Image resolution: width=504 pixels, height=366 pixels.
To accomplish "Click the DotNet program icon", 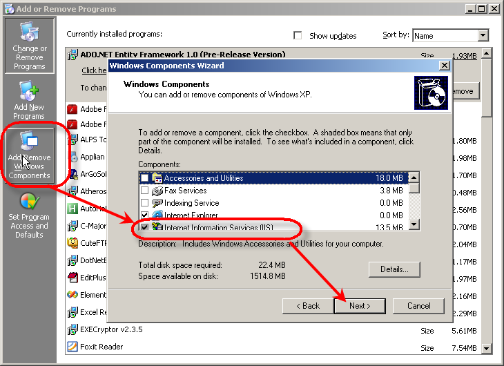I will click(x=72, y=260).
